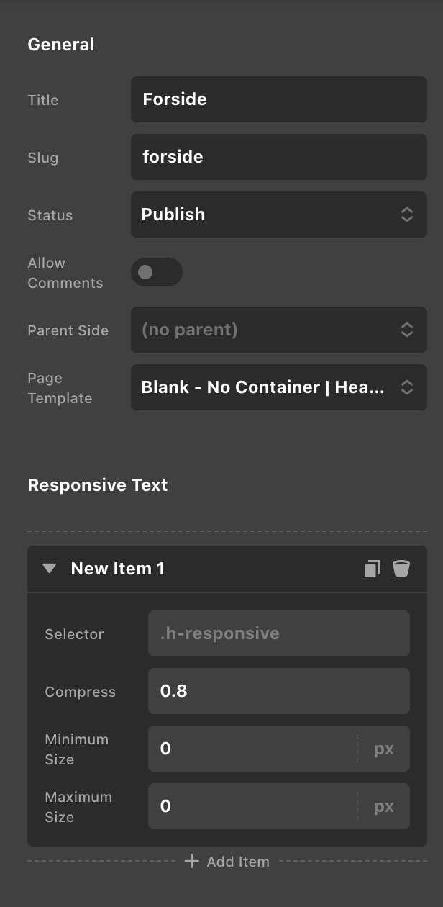Open the Status dropdown showing Publish
443x907 pixels.
[279, 215]
